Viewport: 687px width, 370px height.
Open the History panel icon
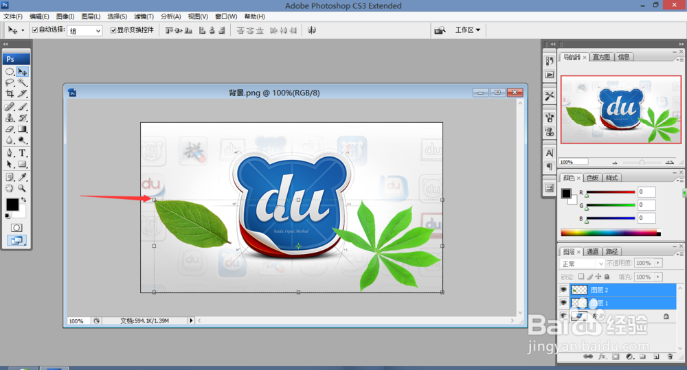550,61
